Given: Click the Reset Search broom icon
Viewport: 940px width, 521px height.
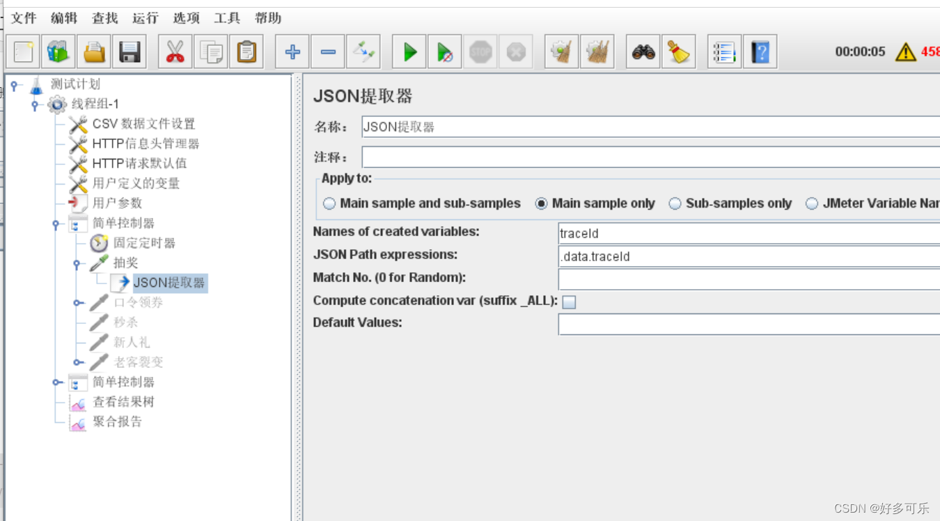Looking at the screenshot, I should point(679,52).
